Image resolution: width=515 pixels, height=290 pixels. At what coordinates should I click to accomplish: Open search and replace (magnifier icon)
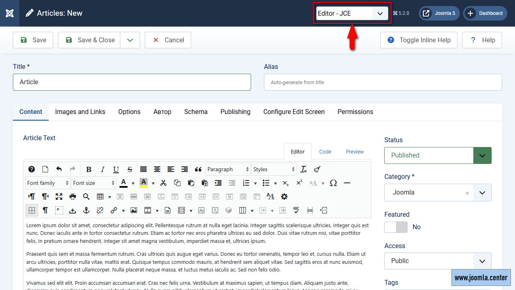[x=87, y=197]
